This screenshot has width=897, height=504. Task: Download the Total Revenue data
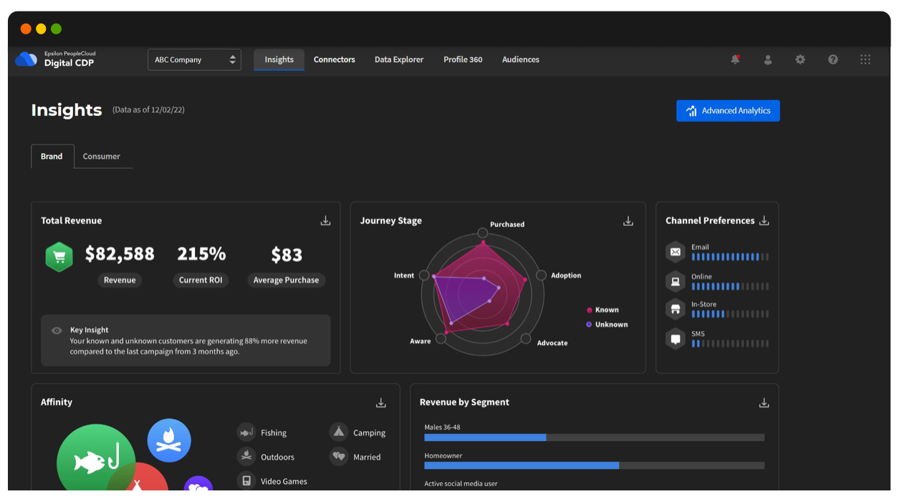tap(325, 220)
